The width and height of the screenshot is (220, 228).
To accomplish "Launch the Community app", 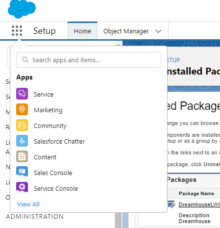I will (x=50, y=126).
